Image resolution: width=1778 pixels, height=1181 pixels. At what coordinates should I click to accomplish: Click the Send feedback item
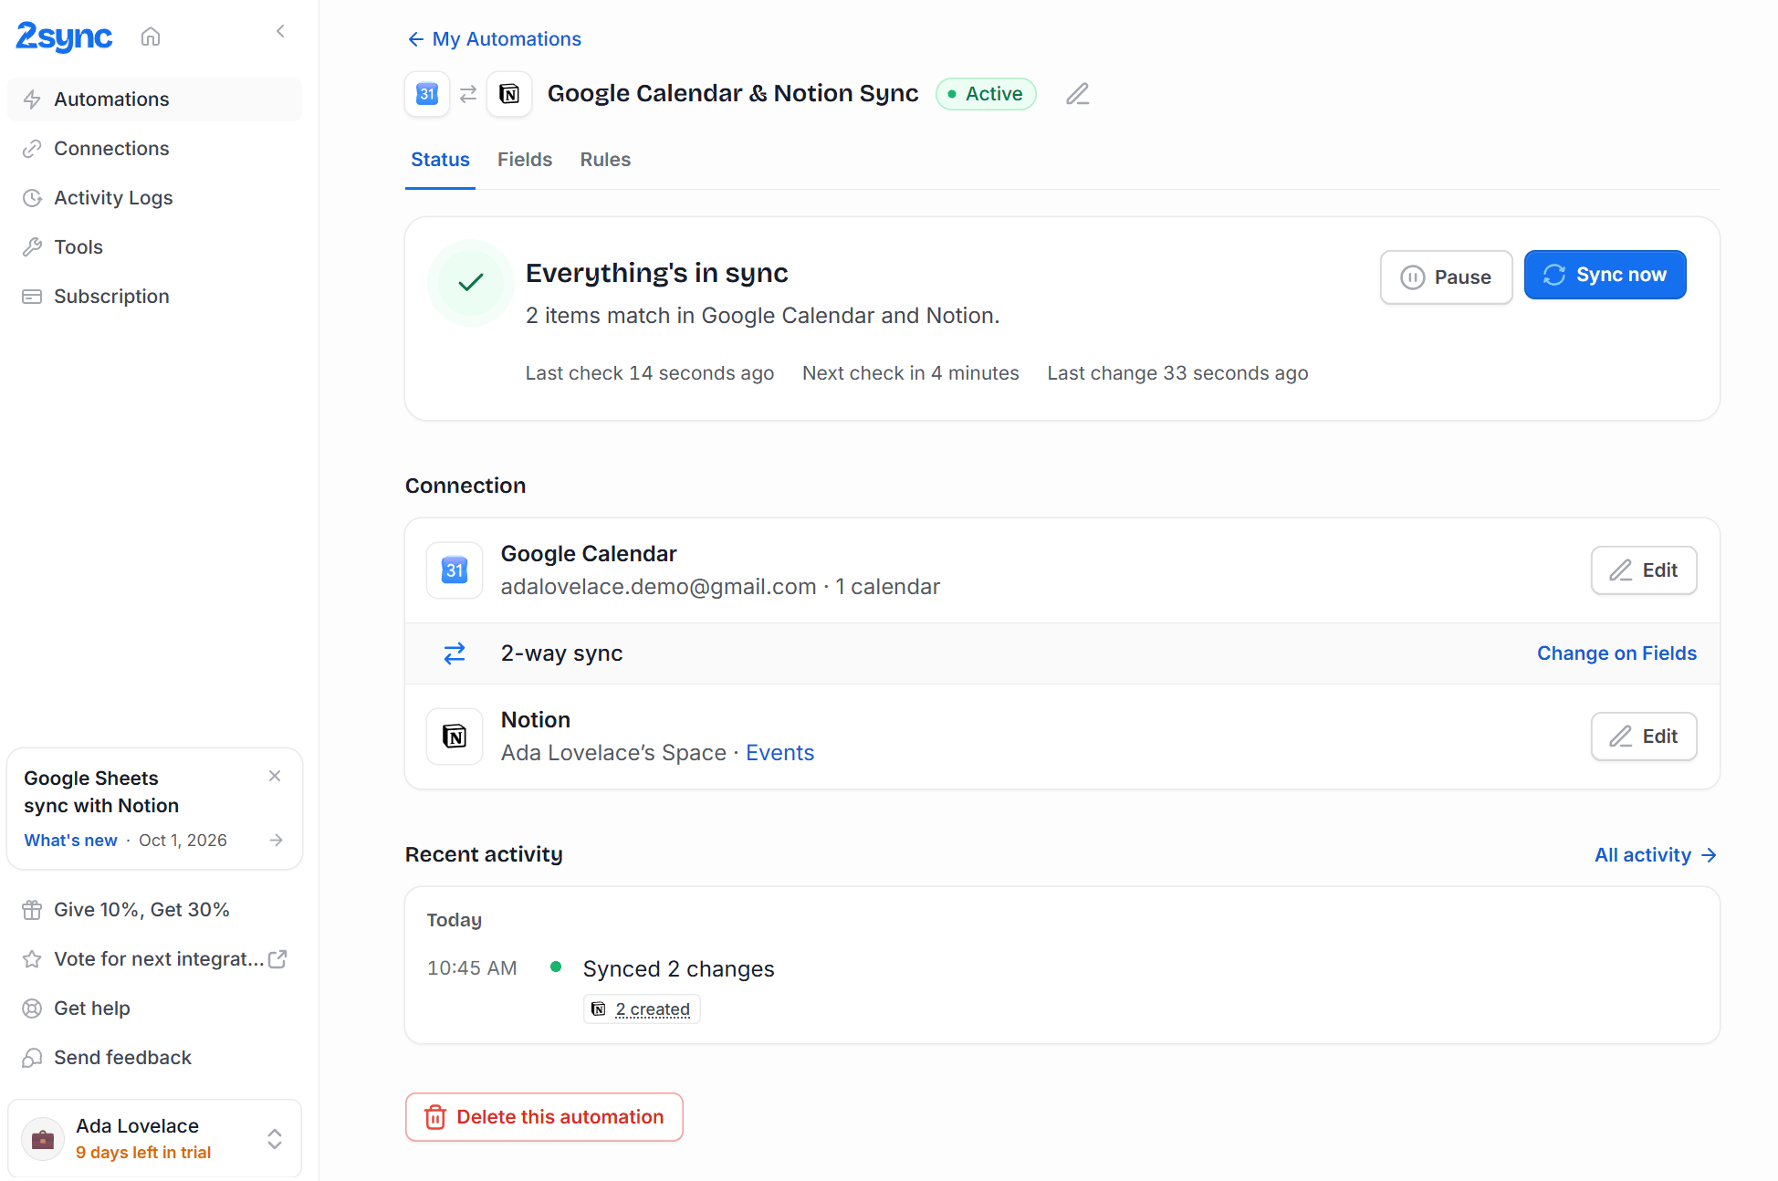pyautogui.click(x=154, y=1058)
